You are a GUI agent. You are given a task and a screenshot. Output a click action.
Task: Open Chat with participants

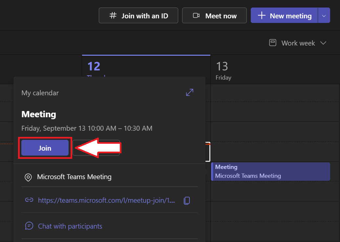(69, 226)
